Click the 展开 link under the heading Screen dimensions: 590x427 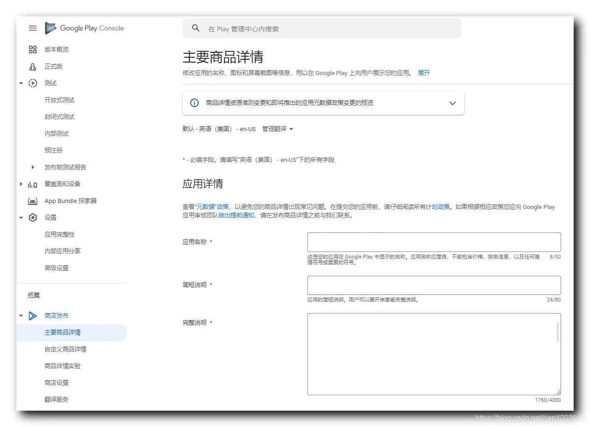(424, 73)
